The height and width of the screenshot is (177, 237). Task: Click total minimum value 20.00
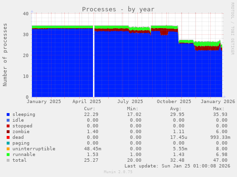[134, 160]
